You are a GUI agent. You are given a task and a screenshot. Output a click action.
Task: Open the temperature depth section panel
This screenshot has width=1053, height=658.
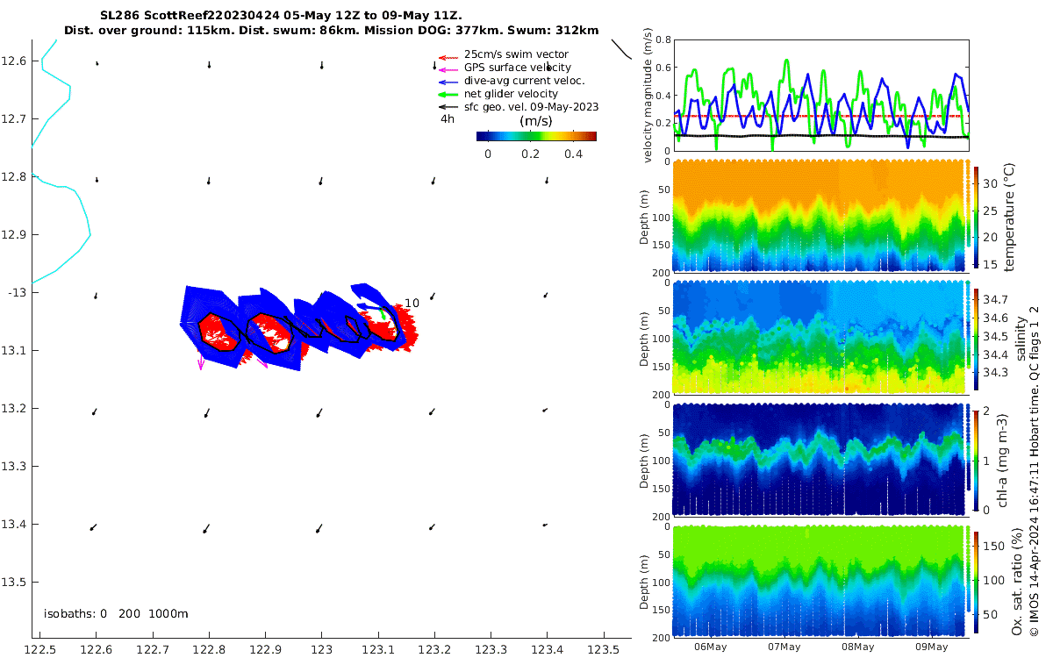tap(821, 216)
